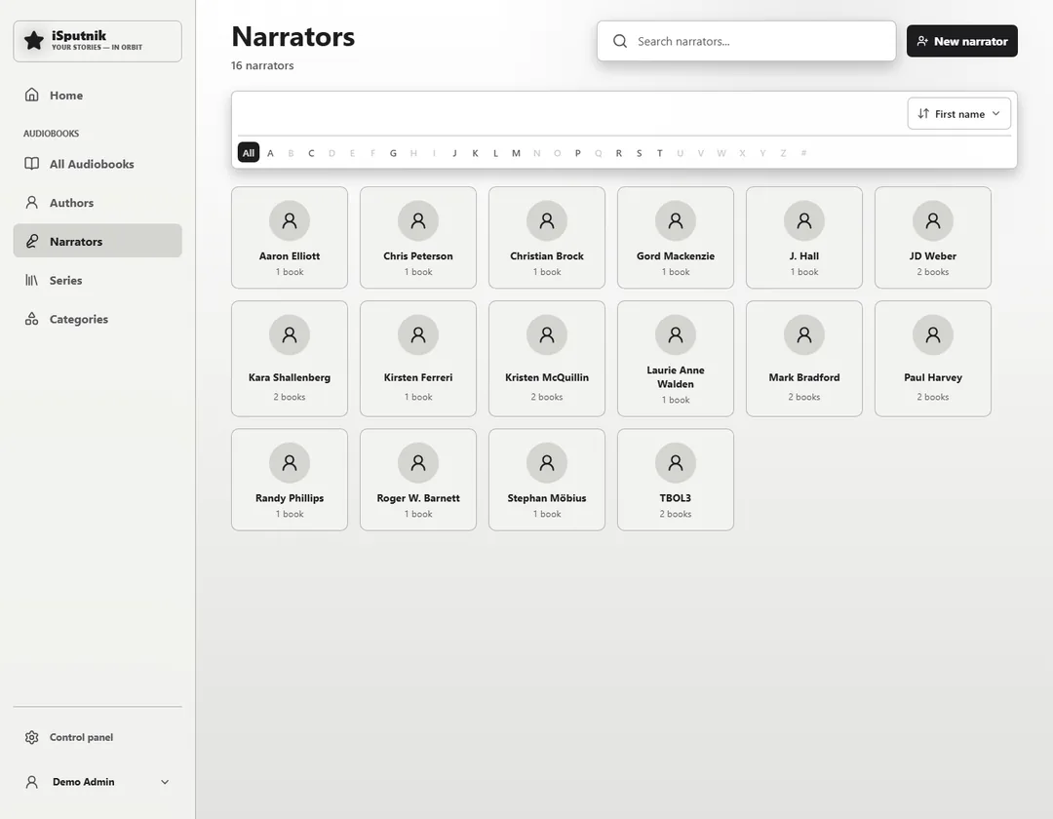Screen dimensions: 1053x819
Task: Open the TBOL3 name link
Action: click(676, 498)
